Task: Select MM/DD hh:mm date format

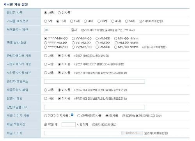Action: point(116,47)
